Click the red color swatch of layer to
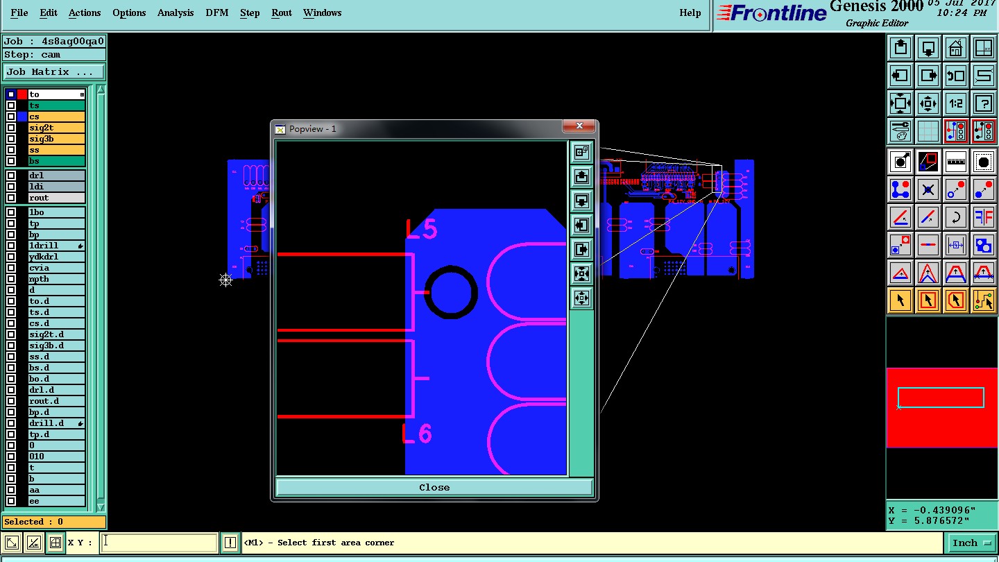999x562 pixels. pos(22,94)
